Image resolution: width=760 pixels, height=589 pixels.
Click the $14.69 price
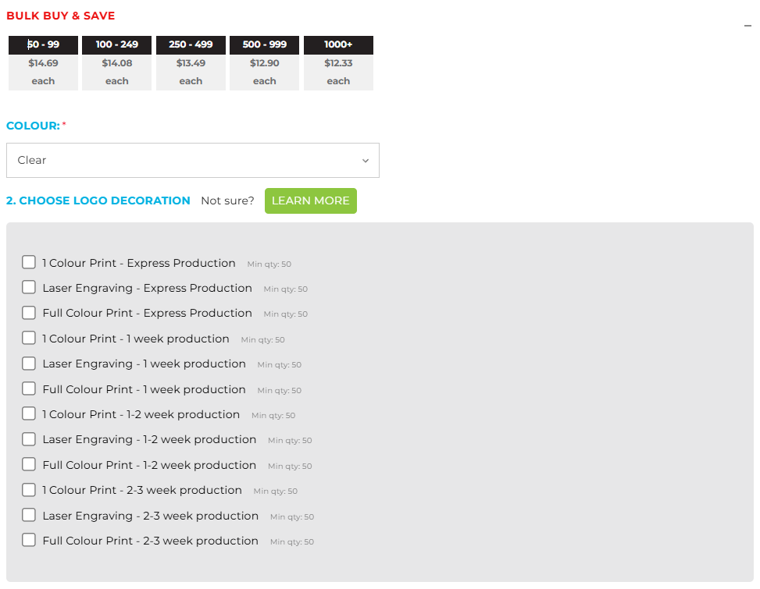(43, 63)
